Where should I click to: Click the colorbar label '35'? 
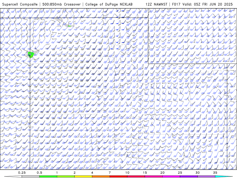click(215, 173)
